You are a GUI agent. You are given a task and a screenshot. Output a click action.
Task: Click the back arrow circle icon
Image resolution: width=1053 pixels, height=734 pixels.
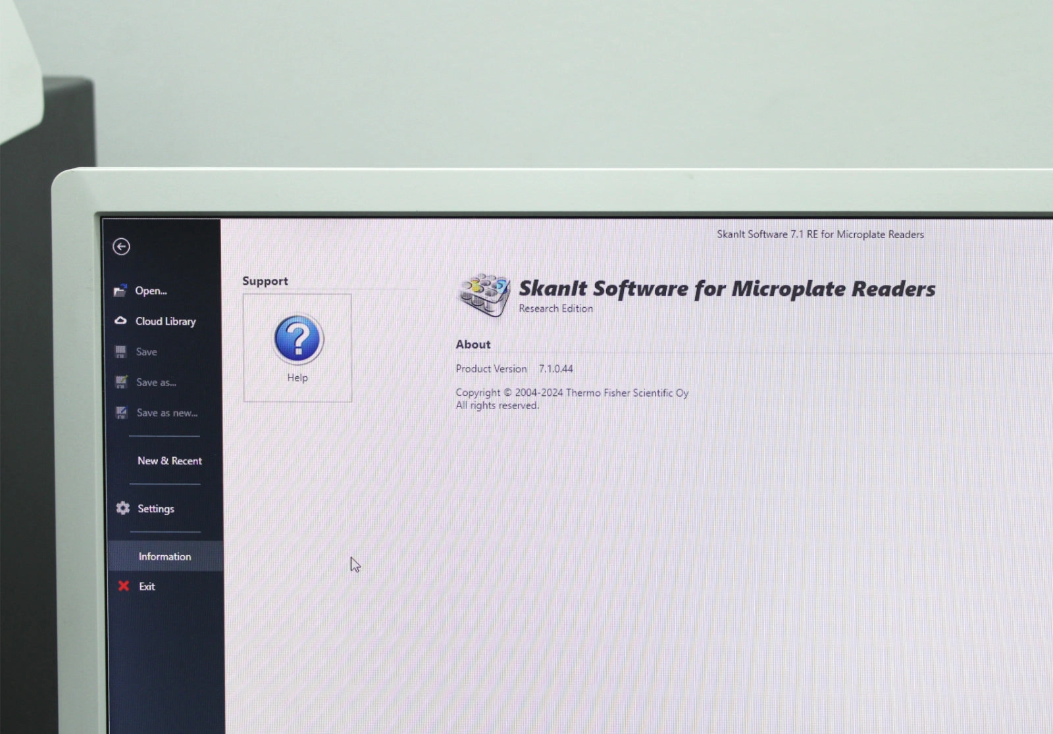tap(121, 247)
